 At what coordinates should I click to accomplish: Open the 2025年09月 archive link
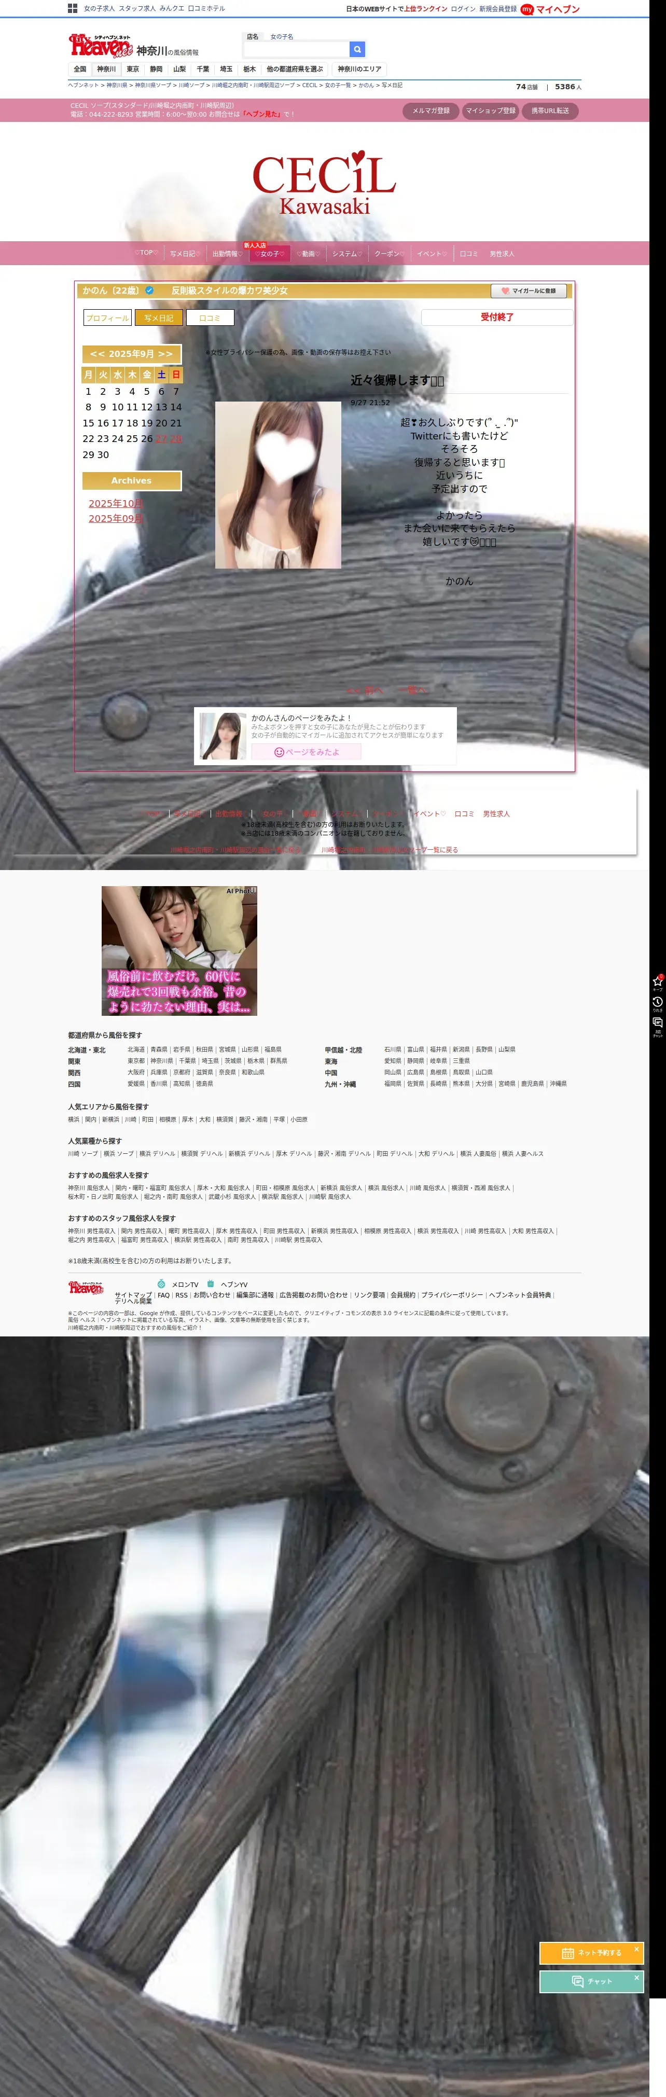click(116, 519)
